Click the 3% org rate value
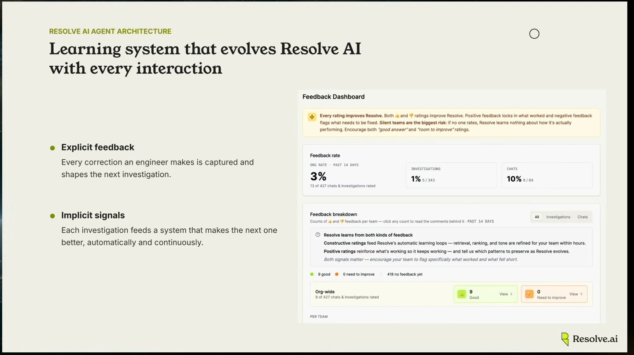This screenshot has height=355, width=634. pyautogui.click(x=318, y=176)
